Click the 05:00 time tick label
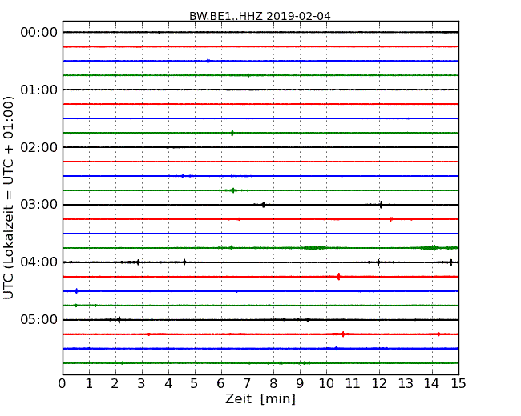 (x=39, y=320)
